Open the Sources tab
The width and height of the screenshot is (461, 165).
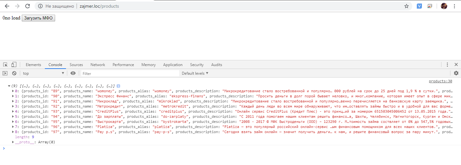pyautogui.click(x=76, y=64)
